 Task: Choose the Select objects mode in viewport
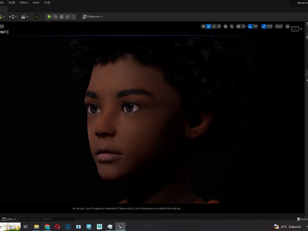point(203,26)
